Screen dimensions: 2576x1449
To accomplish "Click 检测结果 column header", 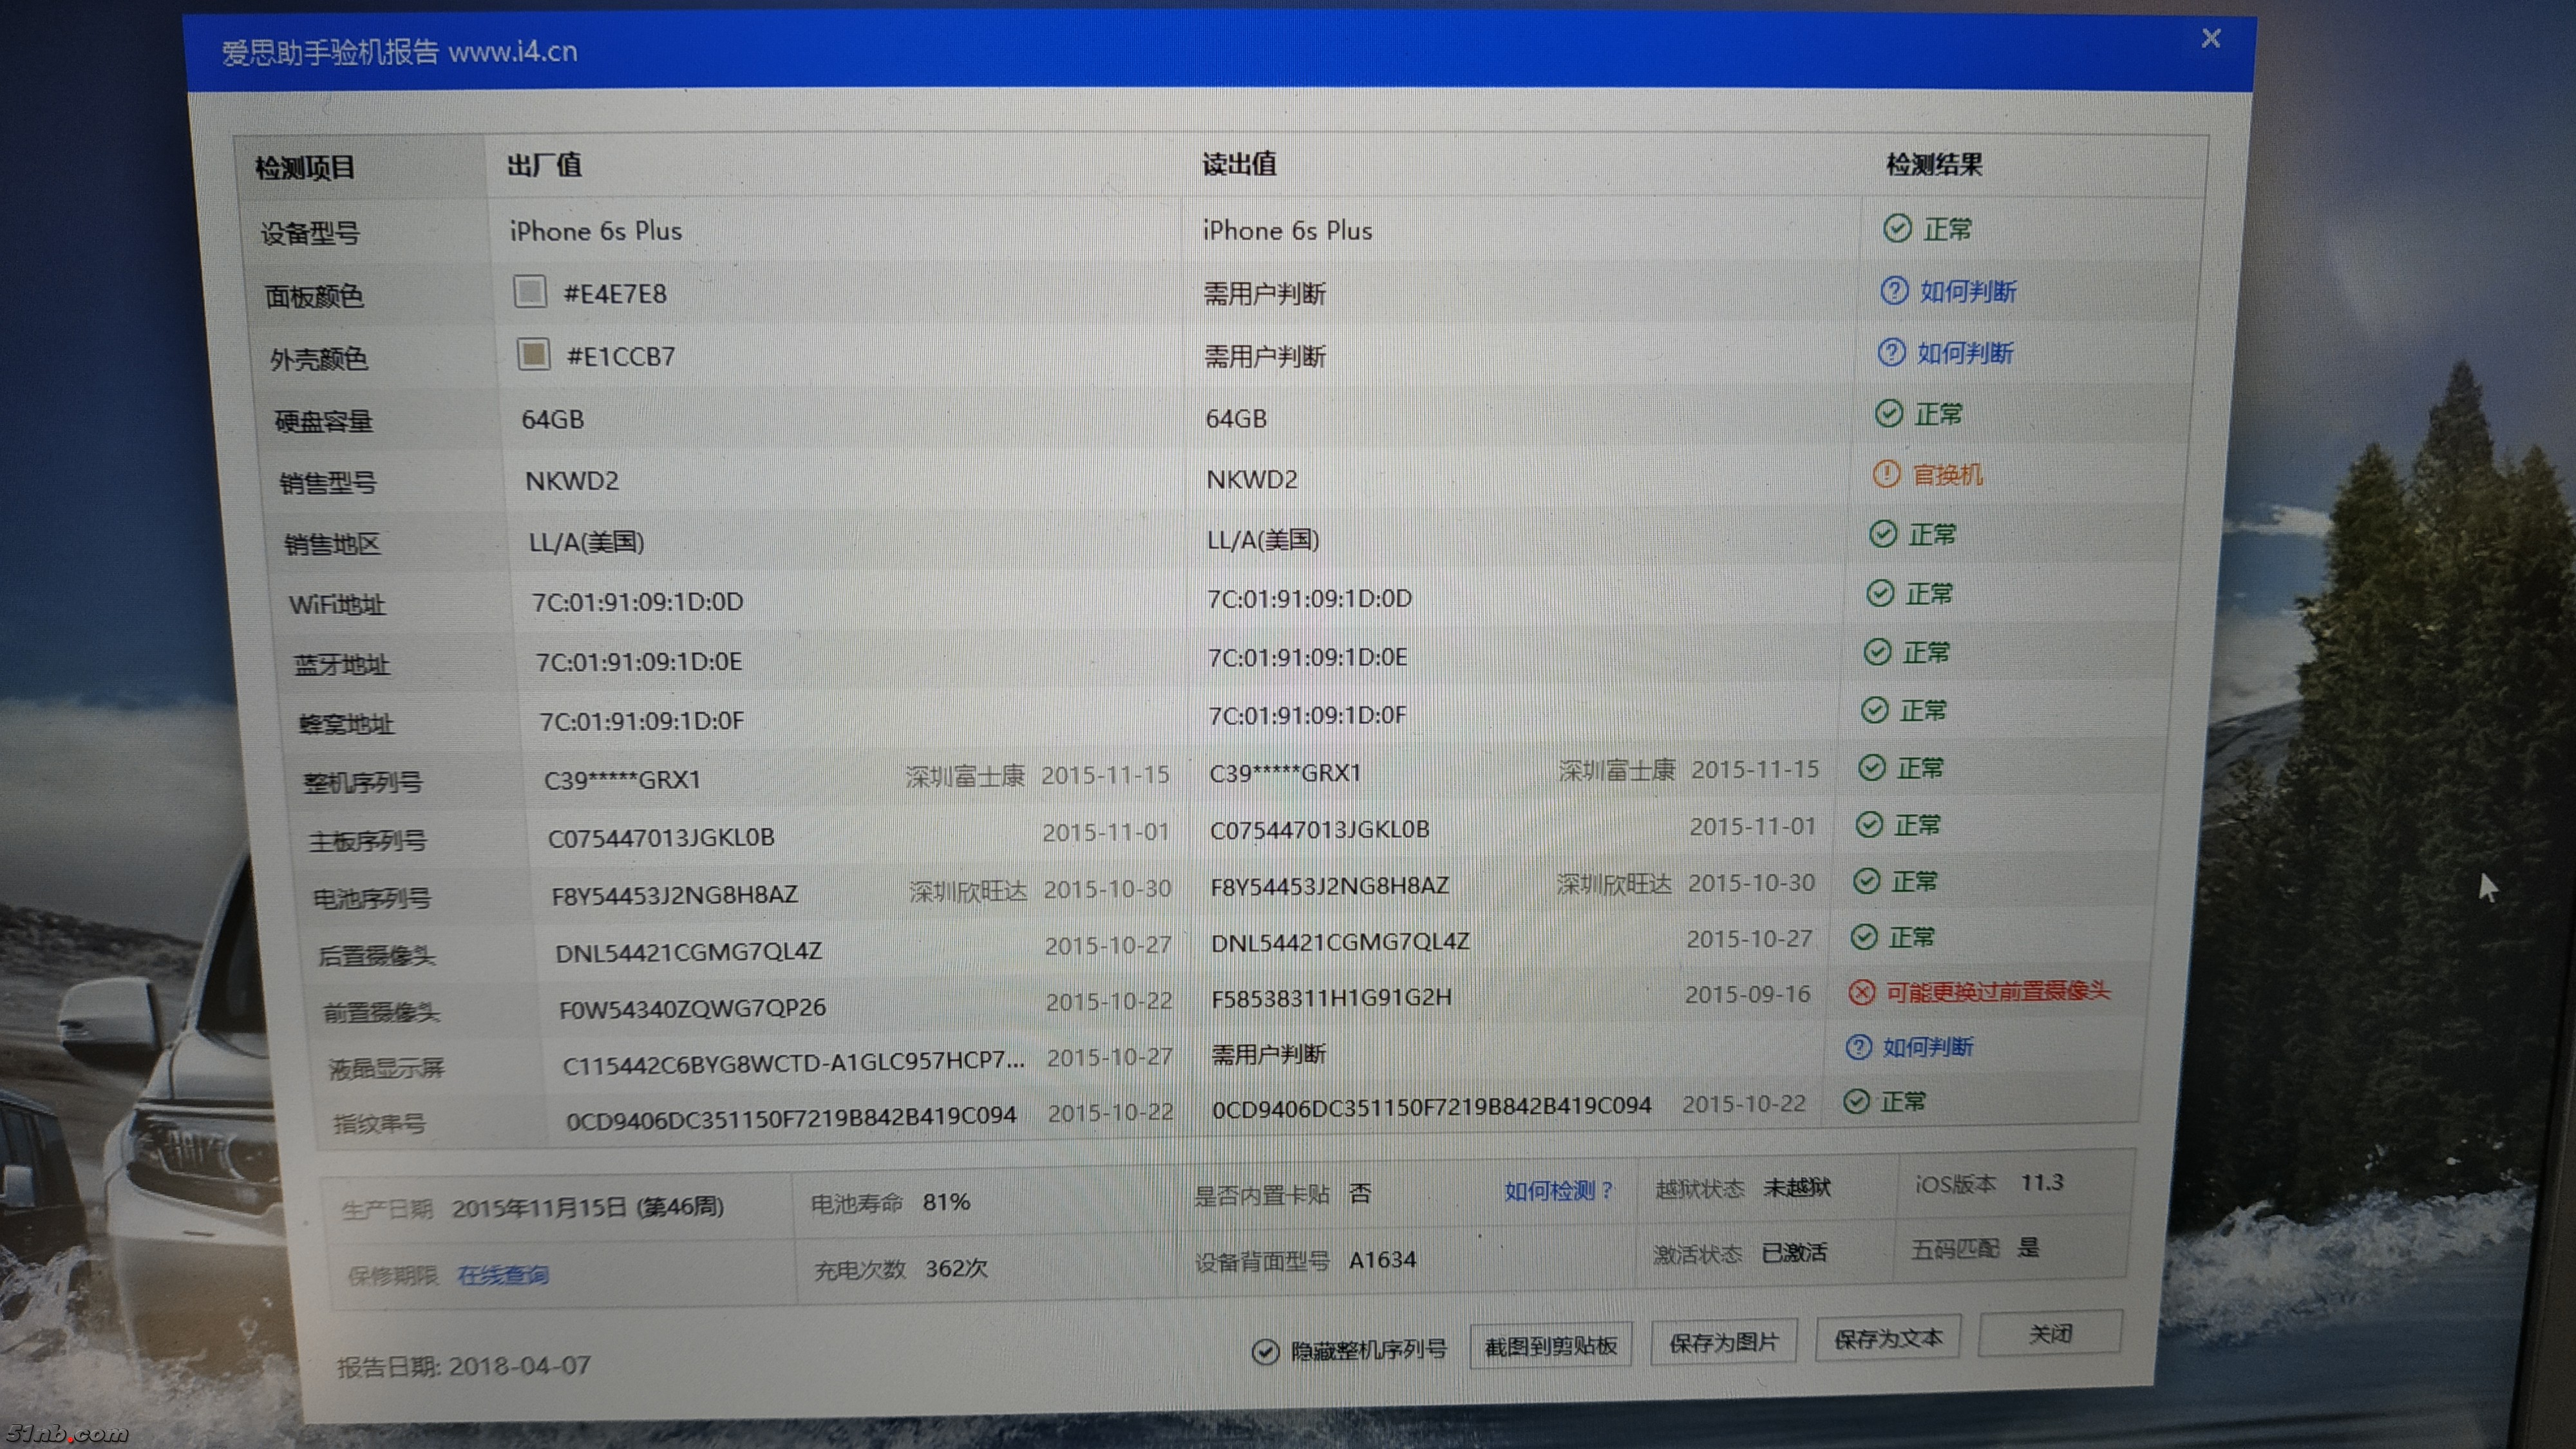I will click(1934, 164).
